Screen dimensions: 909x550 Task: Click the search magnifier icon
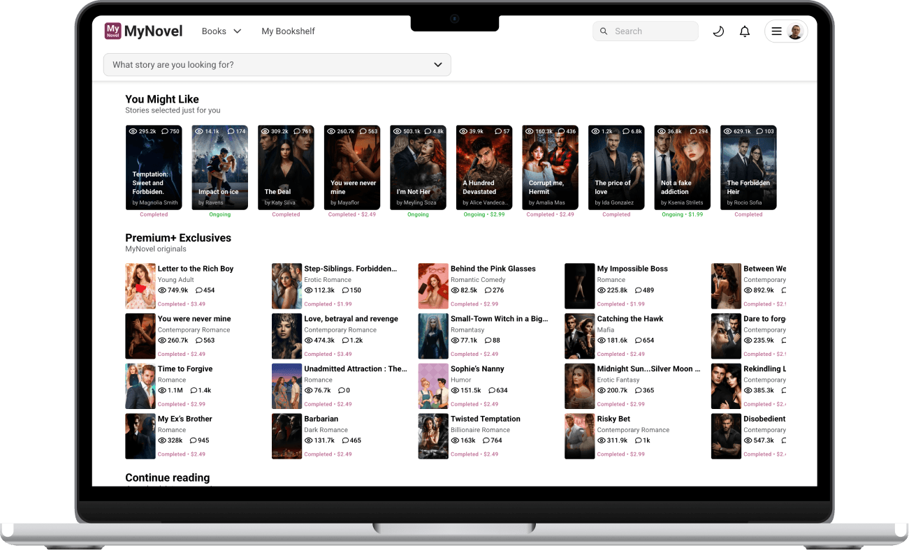coord(604,31)
